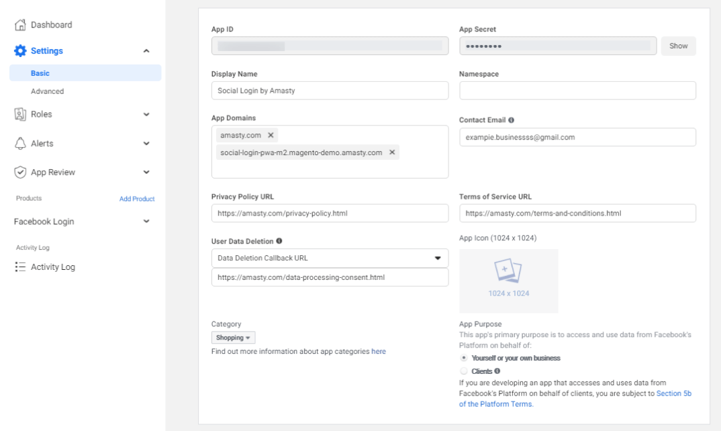Remove the social-login-pwa-m2 domain tag

coord(392,152)
